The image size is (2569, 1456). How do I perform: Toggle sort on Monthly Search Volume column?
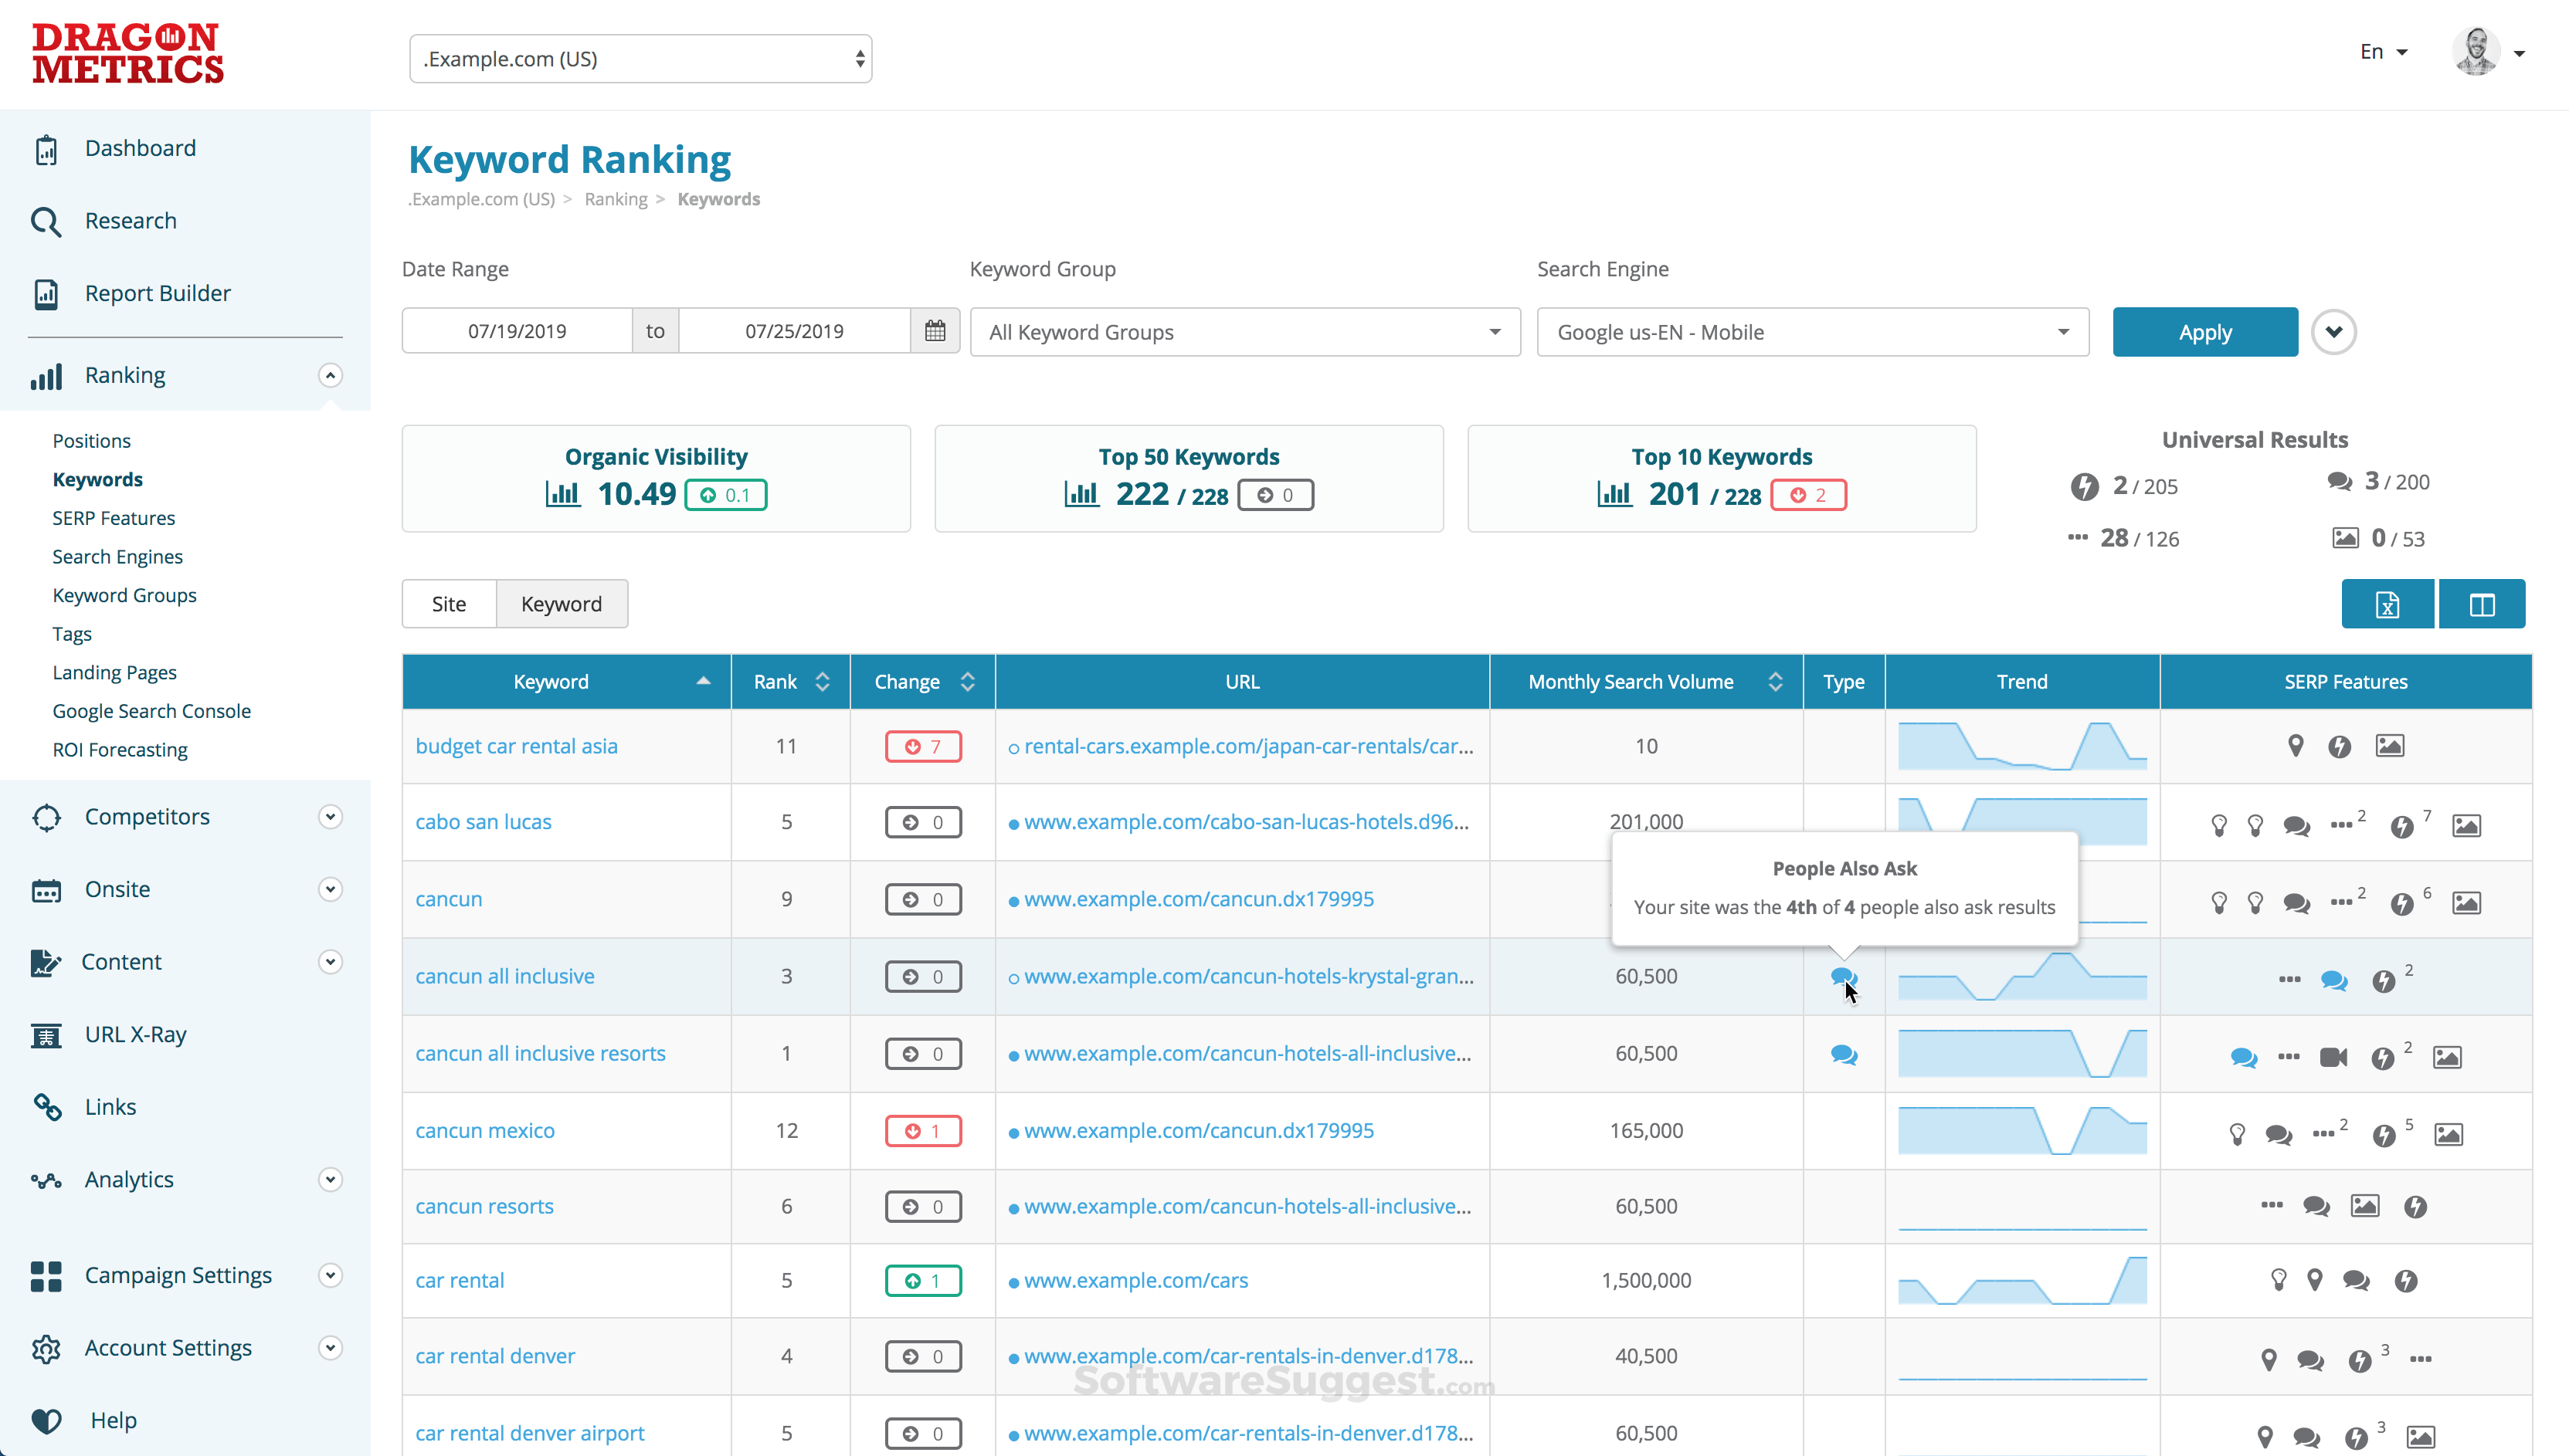(x=1775, y=682)
